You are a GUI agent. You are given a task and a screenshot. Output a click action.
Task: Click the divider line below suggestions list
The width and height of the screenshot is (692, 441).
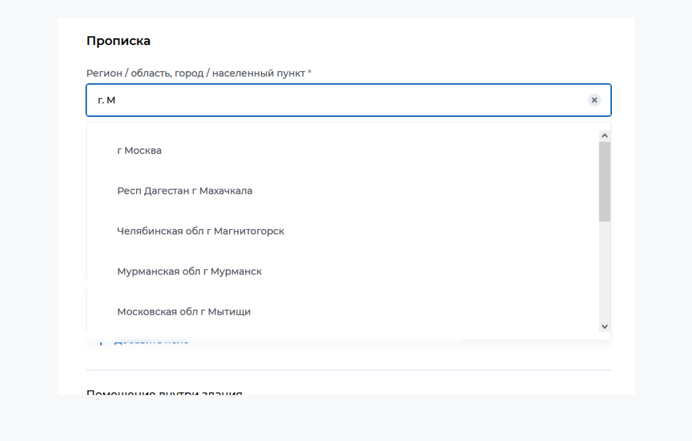coord(348,370)
